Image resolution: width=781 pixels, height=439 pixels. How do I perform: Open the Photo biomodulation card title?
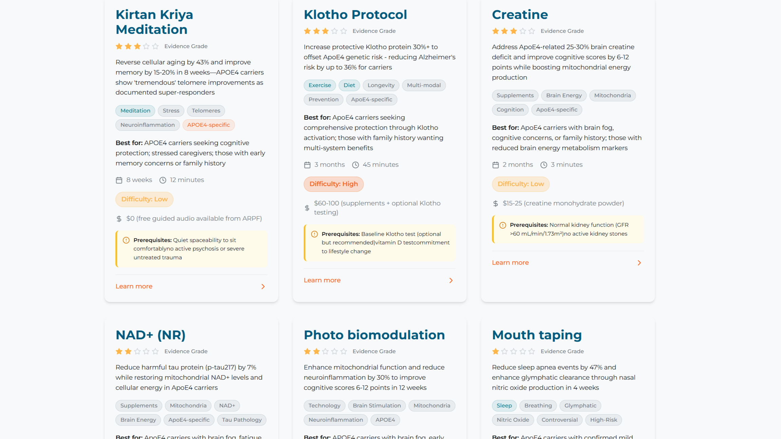pyautogui.click(x=374, y=335)
